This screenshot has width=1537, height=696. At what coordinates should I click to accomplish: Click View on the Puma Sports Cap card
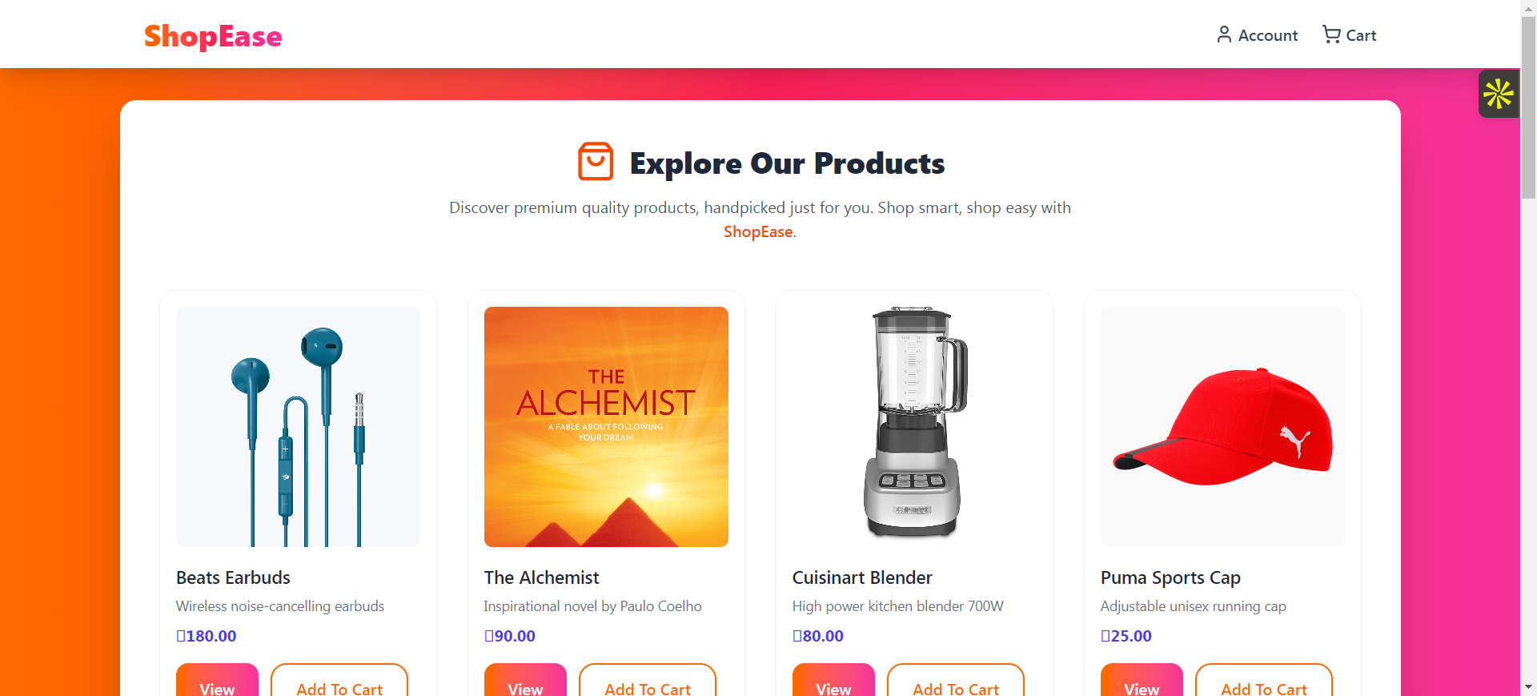point(1141,689)
